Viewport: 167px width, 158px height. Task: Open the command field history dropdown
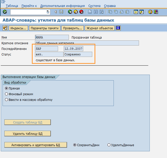[x=48, y=12]
